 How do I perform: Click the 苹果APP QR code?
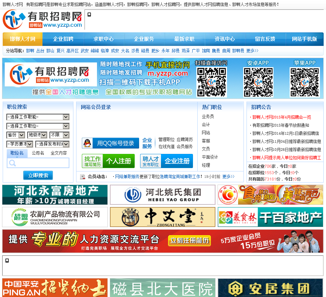tap(304, 82)
